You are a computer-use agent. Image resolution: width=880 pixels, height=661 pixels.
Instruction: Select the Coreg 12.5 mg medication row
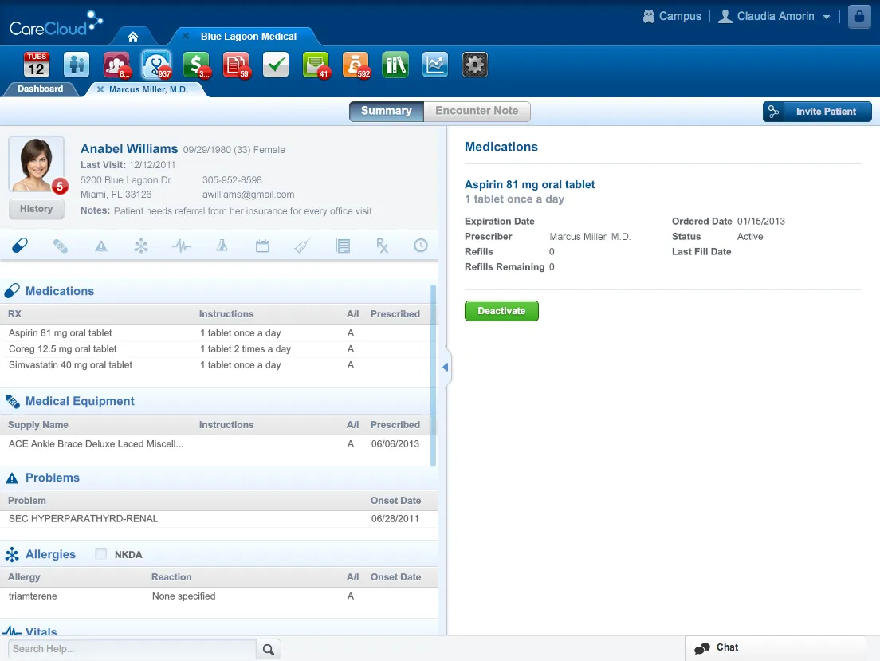pyautogui.click(x=63, y=349)
